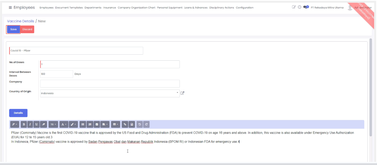Open external link beside Country of Origin
The width and height of the screenshot is (377, 165).
coord(182,93)
